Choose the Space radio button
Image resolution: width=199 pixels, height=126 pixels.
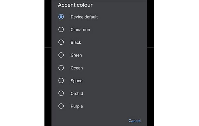point(61,81)
